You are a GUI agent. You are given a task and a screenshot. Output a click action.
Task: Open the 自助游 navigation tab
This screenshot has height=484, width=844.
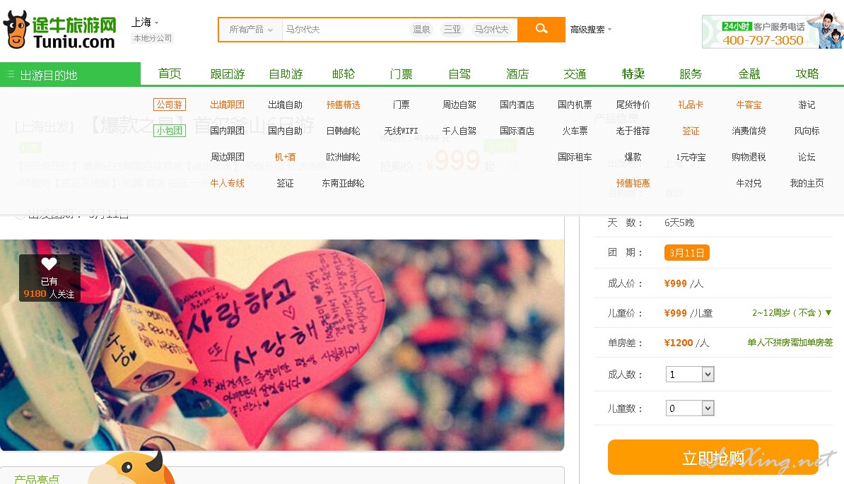tap(286, 73)
